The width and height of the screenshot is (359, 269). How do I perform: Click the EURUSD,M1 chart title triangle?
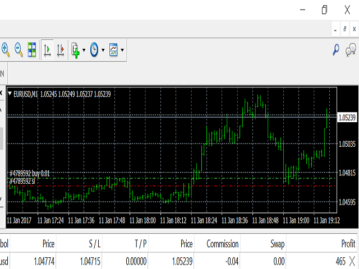[10, 94]
